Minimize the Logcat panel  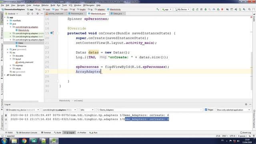pos(250,104)
